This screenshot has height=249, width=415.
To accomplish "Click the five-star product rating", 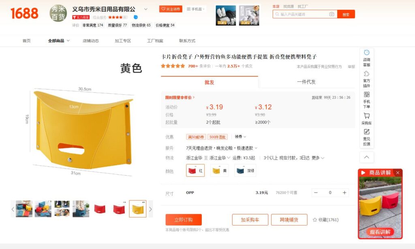I will click(173, 66).
